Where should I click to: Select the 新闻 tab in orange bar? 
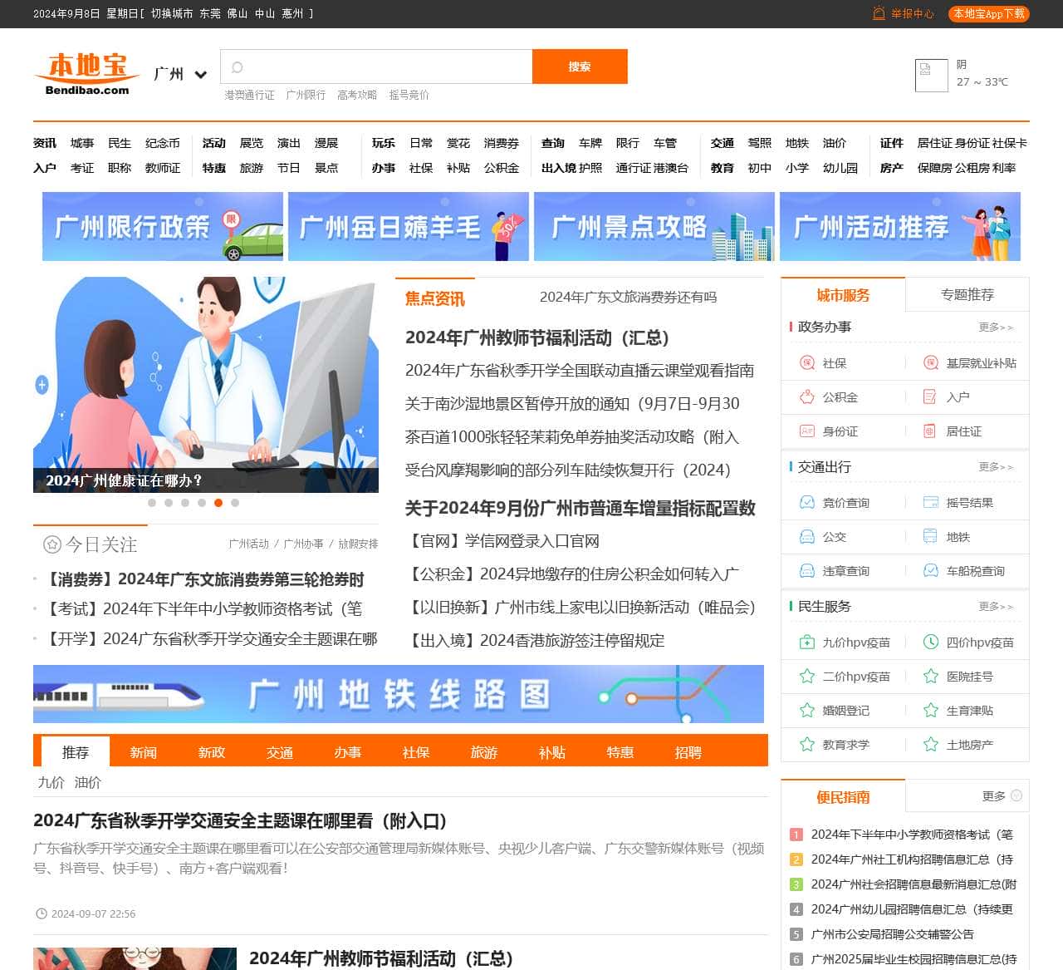143,752
